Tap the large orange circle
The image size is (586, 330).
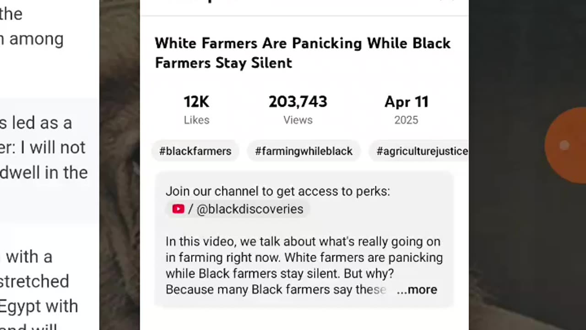(566, 146)
